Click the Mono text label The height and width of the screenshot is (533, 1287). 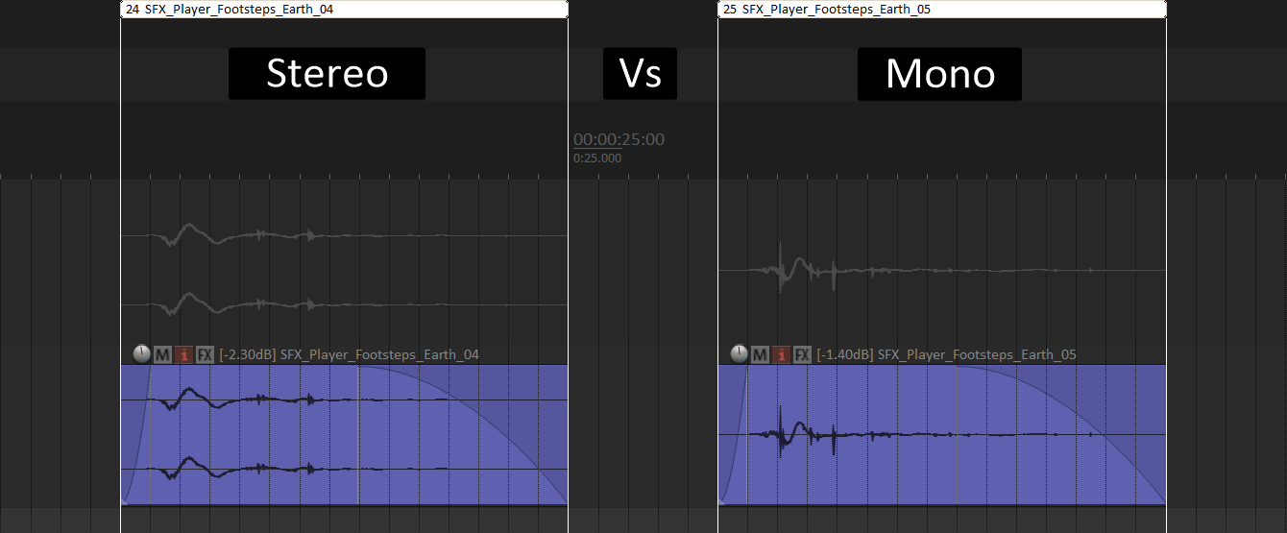(939, 74)
